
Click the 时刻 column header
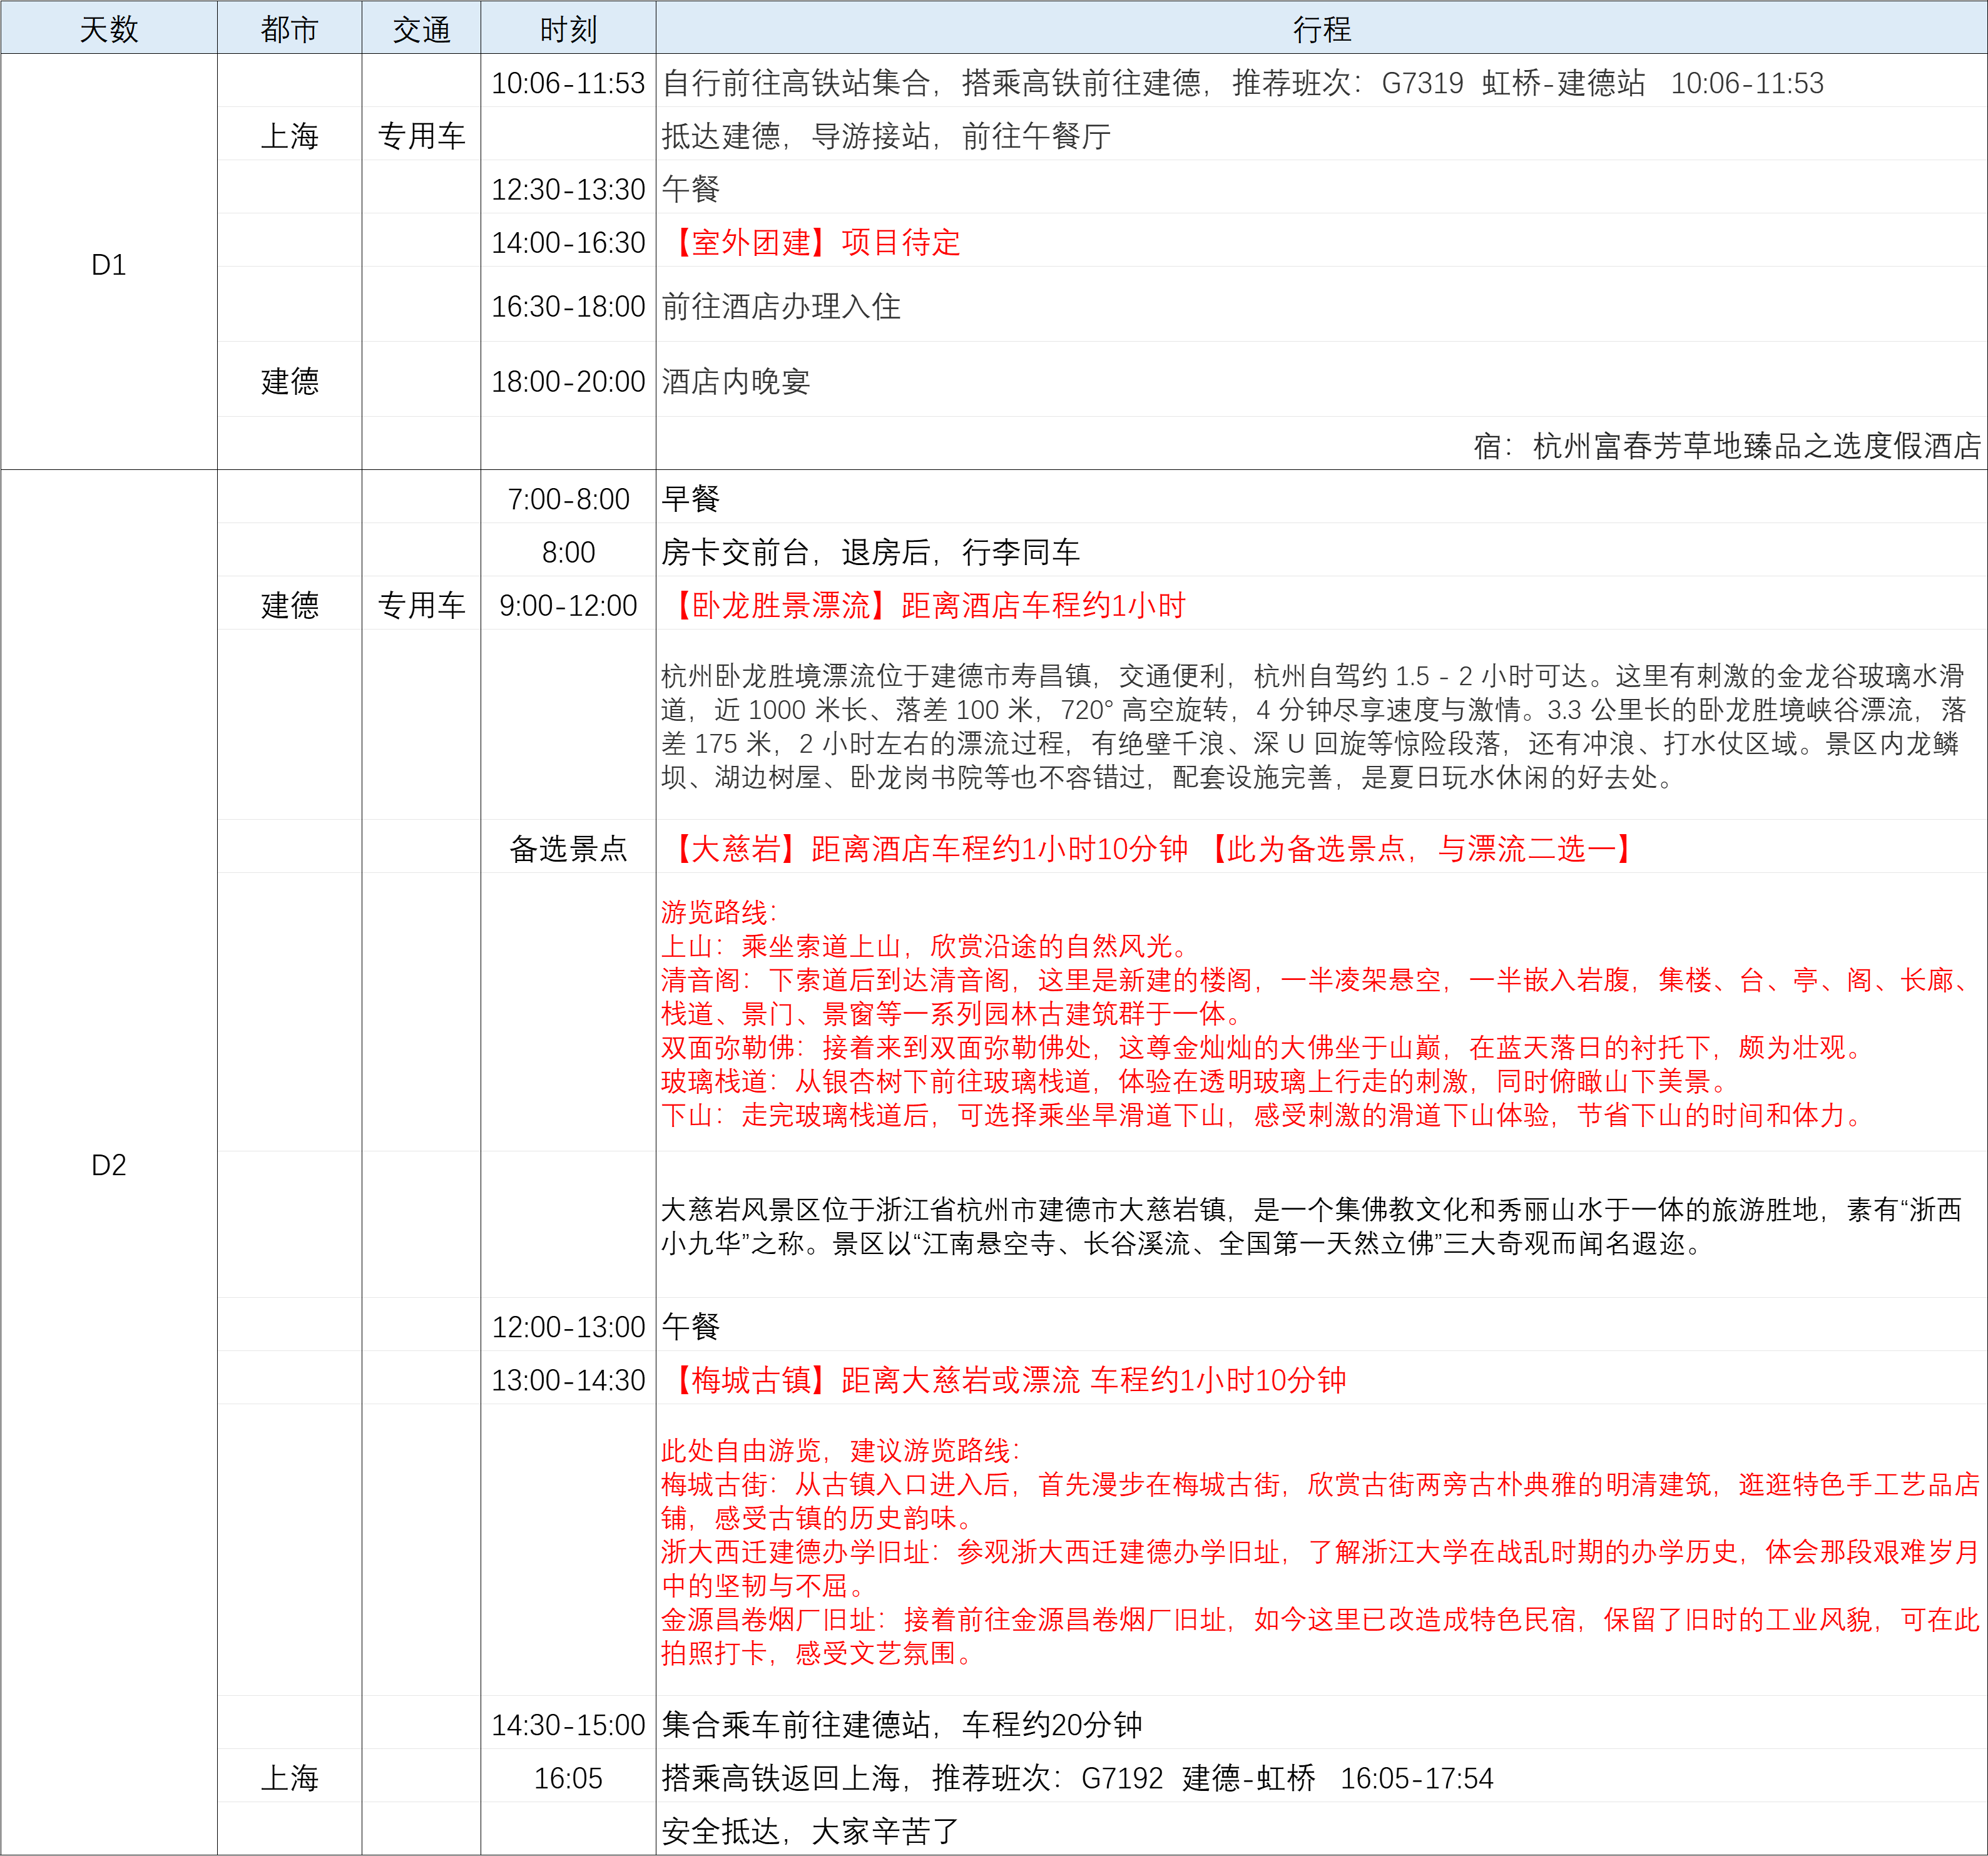point(567,29)
